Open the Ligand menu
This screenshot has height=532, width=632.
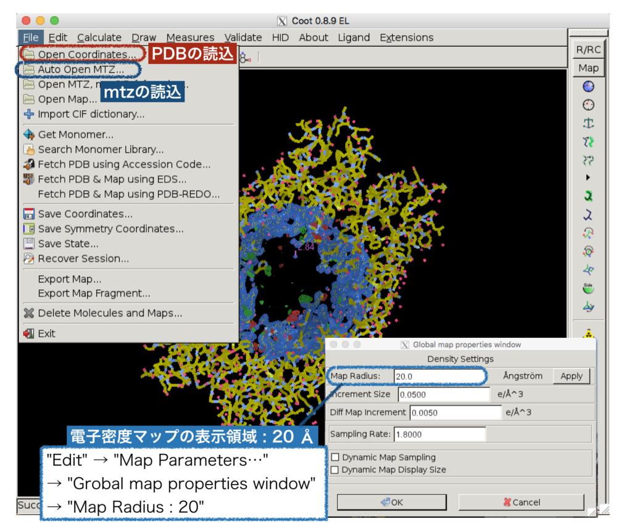(354, 38)
